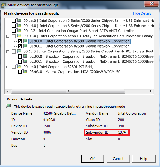The width and height of the screenshot is (160, 167).
Task: Click the Class ID value '200'
Action: [x=121, y=120]
